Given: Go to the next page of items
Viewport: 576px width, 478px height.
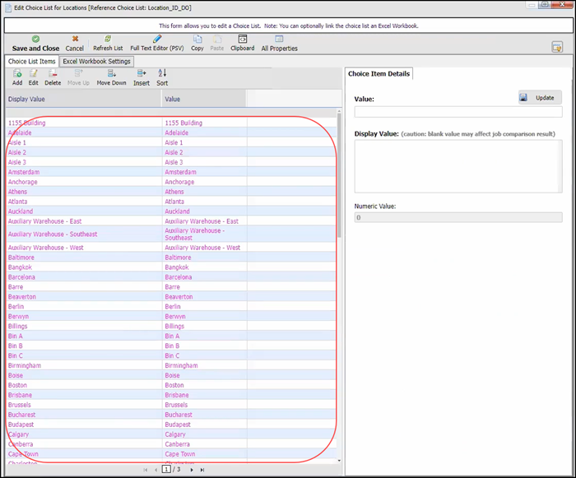Looking at the screenshot, I should [192, 470].
